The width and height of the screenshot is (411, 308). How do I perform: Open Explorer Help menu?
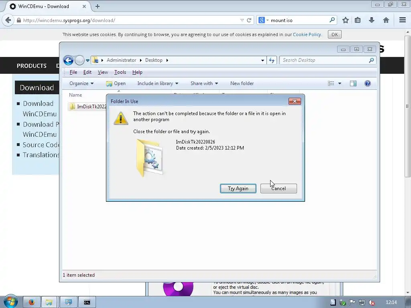click(137, 72)
